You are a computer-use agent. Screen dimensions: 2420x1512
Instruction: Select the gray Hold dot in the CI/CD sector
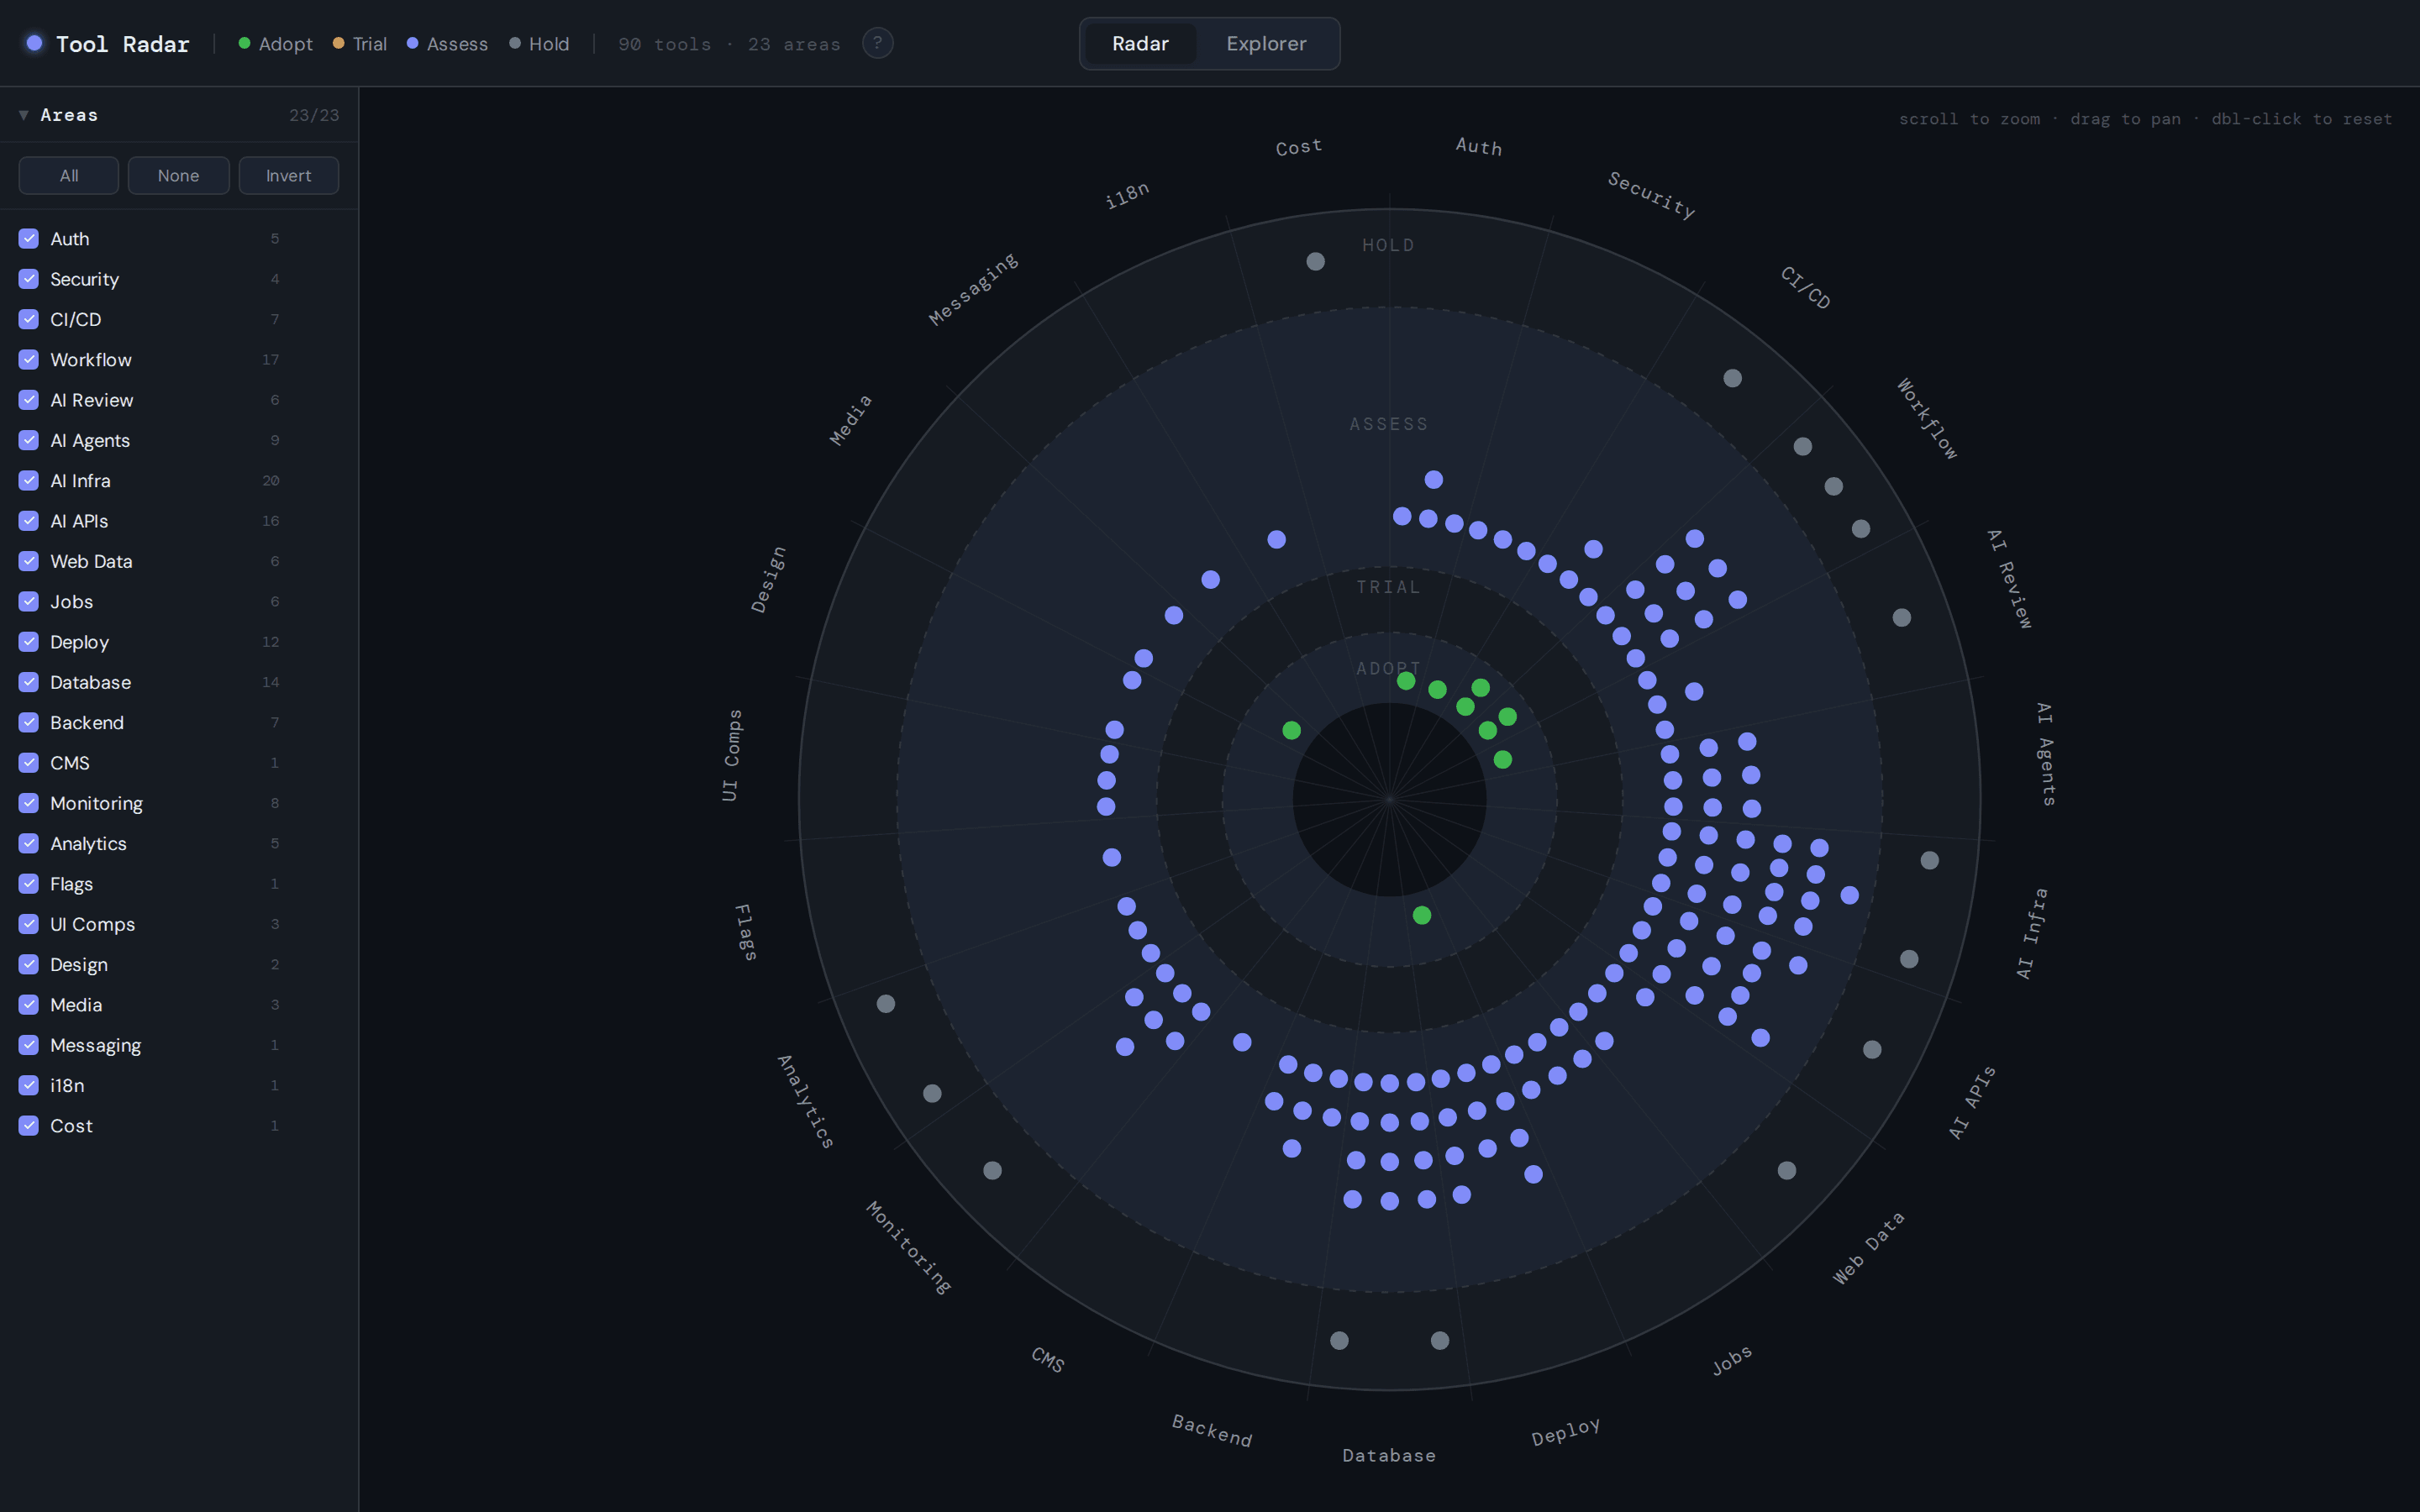click(1733, 378)
